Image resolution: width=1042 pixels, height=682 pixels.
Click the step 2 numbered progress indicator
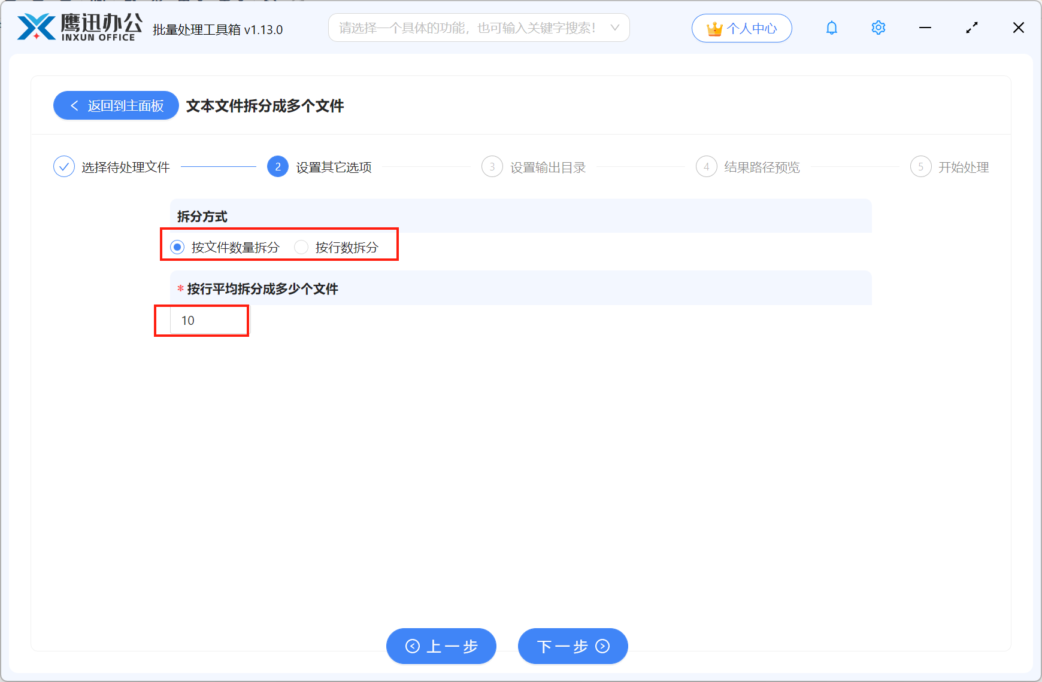click(x=277, y=166)
